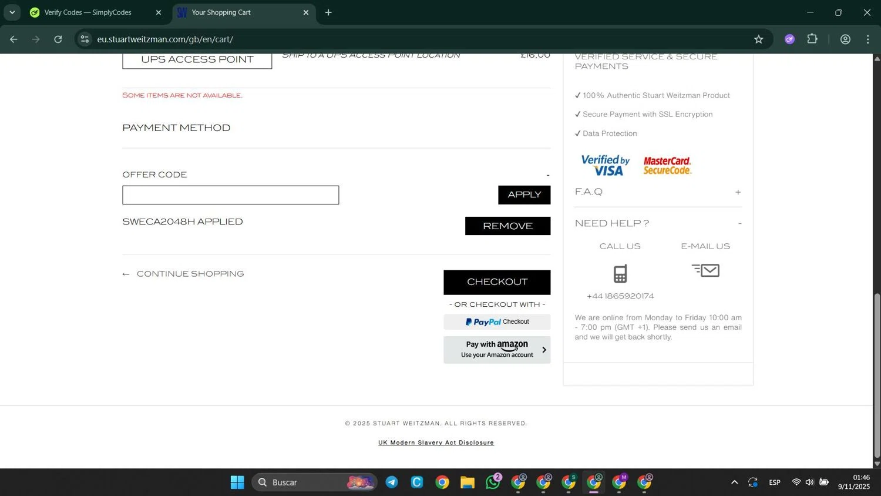The width and height of the screenshot is (881, 496).
Task: Click the address bar URL
Action: 165,39
